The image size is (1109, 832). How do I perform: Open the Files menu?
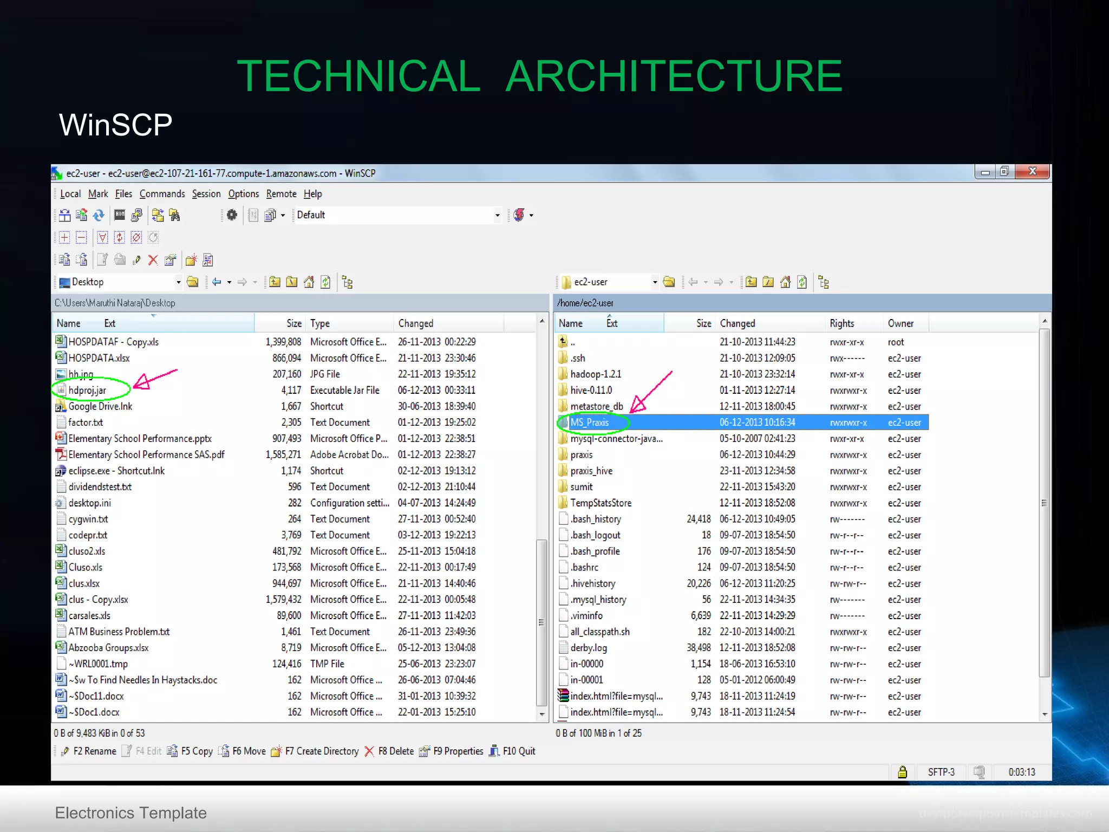tap(123, 194)
